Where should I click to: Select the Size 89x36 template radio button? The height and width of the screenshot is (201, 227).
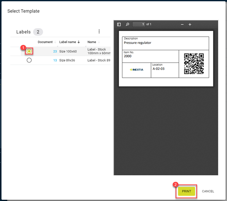[29, 60]
